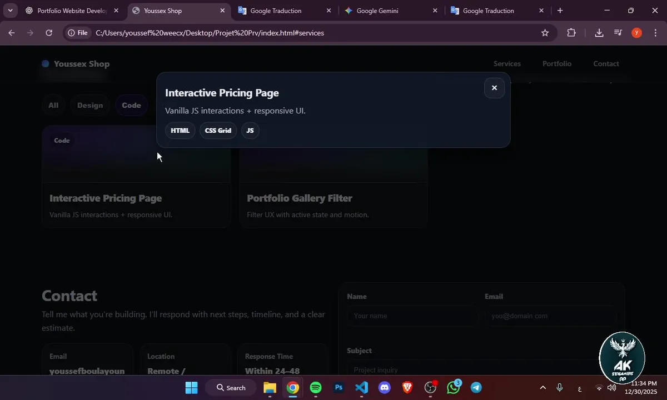Open Telegram from the taskbar
Image resolution: width=667 pixels, height=400 pixels.
pos(476,388)
